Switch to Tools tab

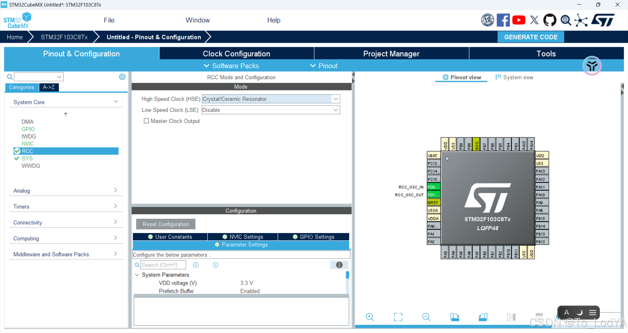tap(546, 54)
